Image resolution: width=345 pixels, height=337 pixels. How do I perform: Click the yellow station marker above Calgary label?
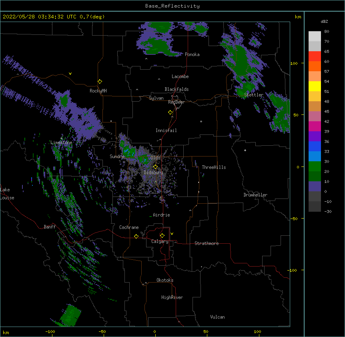(162, 236)
